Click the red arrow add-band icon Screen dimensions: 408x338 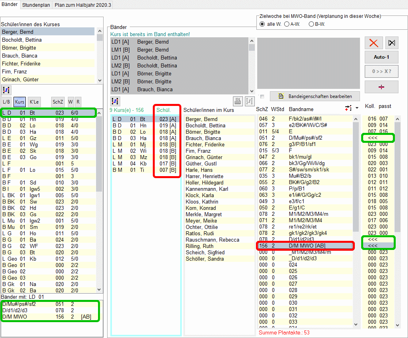point(349,108)
